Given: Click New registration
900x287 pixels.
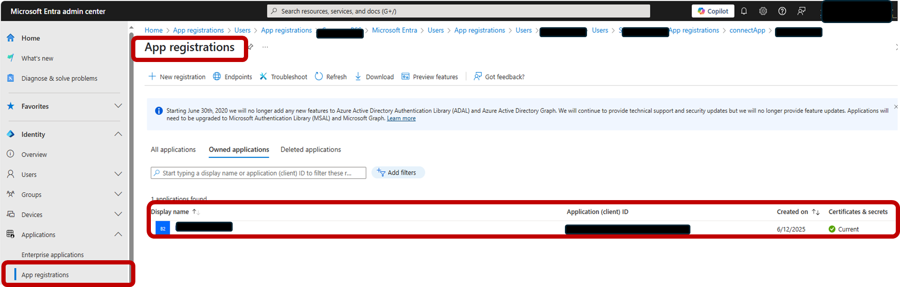Looking at the screenshot, I should [177, 77].
